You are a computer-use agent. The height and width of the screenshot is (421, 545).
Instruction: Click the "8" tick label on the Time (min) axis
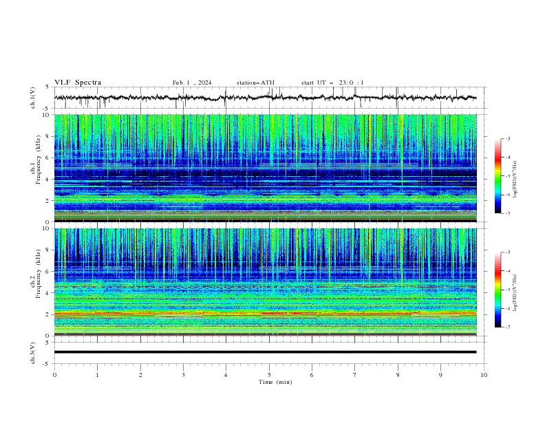tap(398, 375)
